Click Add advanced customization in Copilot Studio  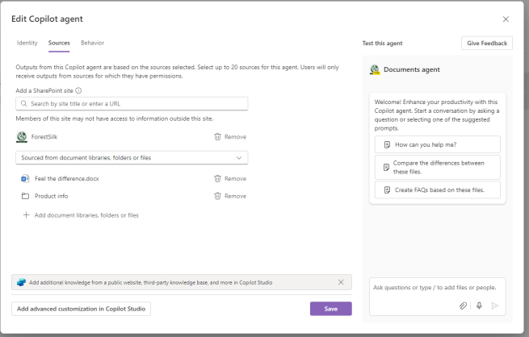[81, 309]
